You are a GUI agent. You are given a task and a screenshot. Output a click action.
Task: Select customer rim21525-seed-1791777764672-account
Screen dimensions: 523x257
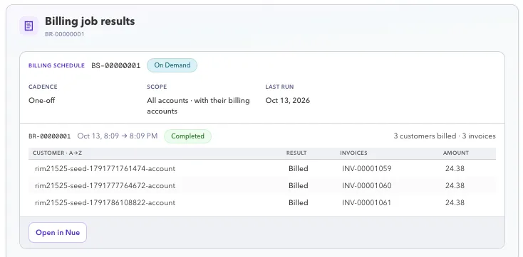pos(105,185)
